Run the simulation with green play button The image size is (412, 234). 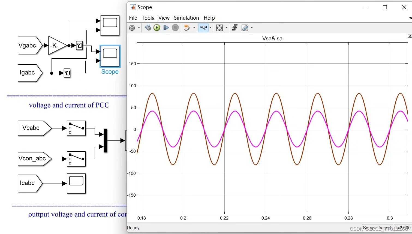click(157, 28)
